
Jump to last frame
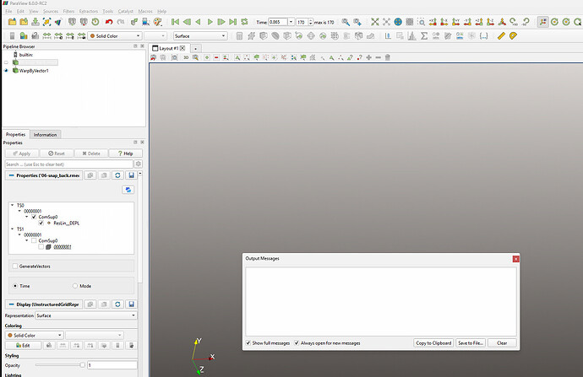[x=232, y=22]
